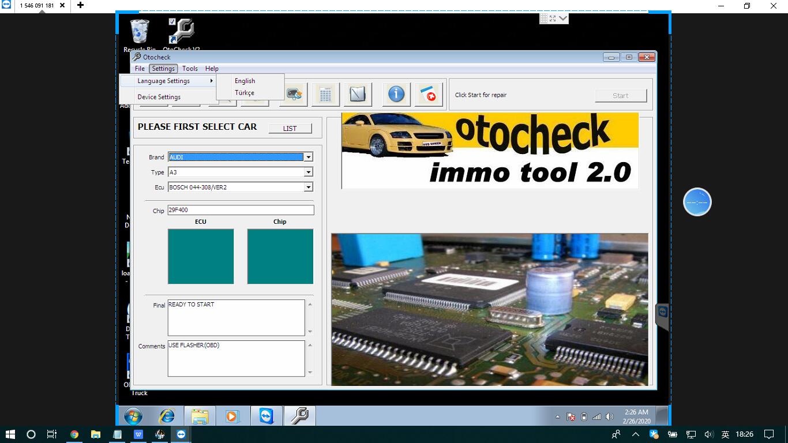Open the Language Settings submenu entry
Image resolution: width=788 pixels, height=443 pixels.
pos(168,81)
